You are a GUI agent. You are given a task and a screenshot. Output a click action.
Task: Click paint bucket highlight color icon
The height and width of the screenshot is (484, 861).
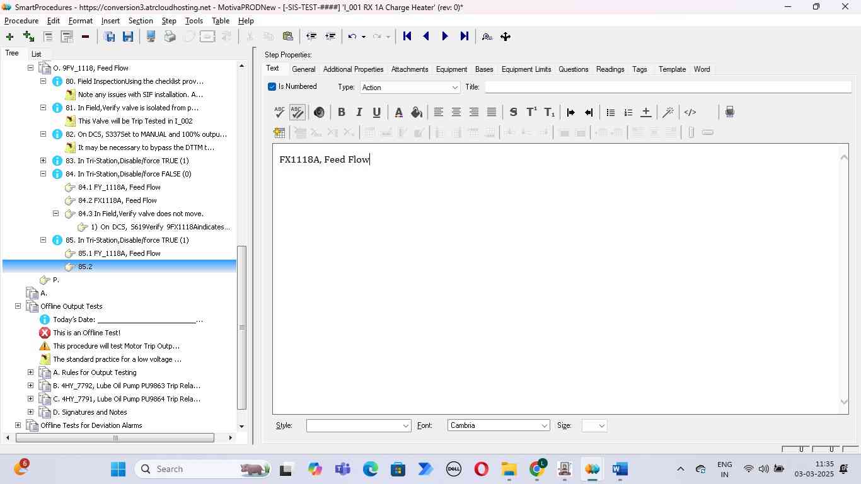(x=416, y=112)
